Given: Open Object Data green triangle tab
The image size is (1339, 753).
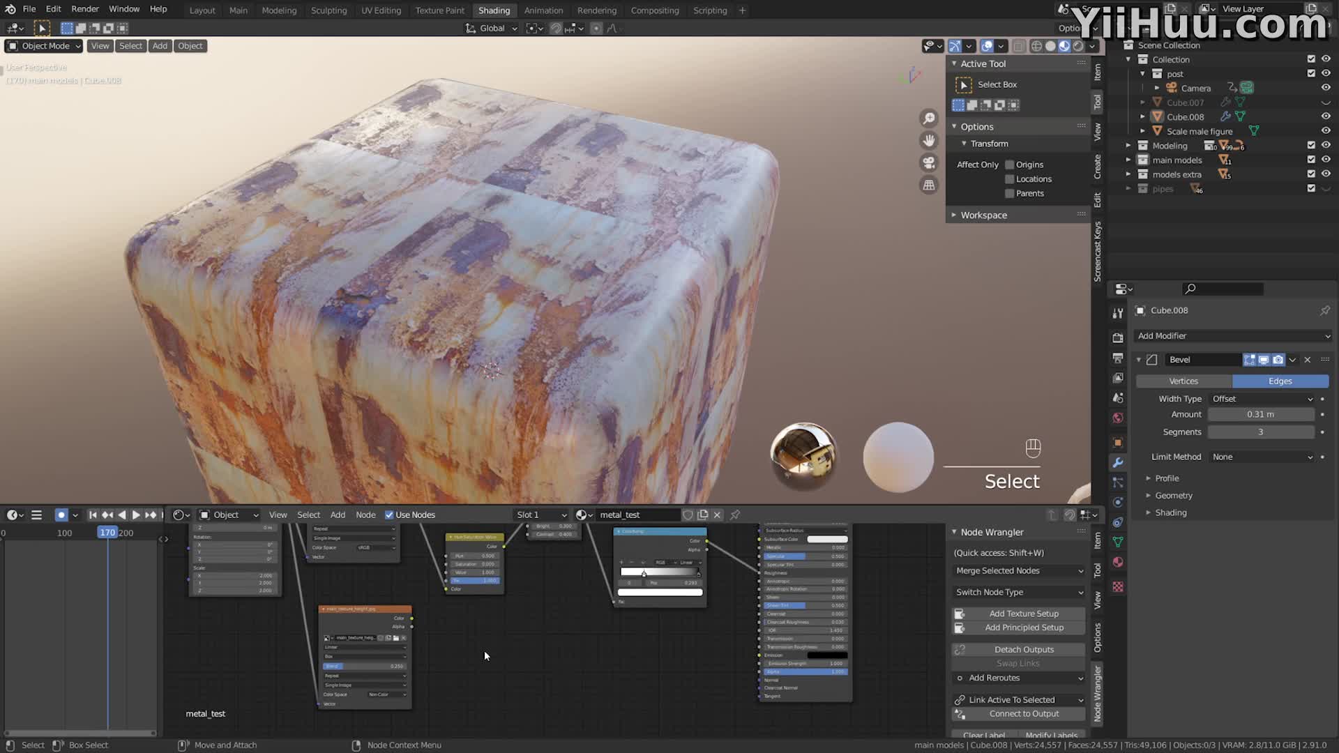Looking at the screenshot, I should (x=1118, y=542).
